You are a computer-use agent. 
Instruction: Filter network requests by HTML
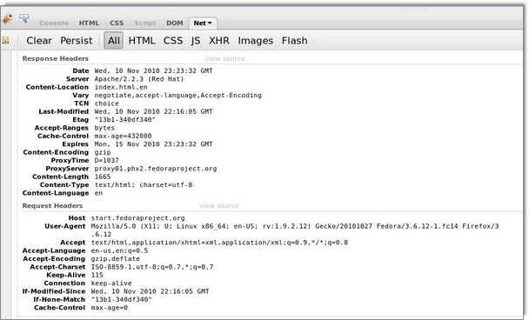[142, 41]
